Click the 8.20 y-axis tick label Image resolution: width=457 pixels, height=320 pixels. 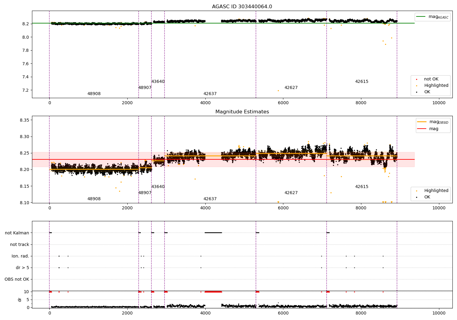pyautogui.click(x=24, y=169)
